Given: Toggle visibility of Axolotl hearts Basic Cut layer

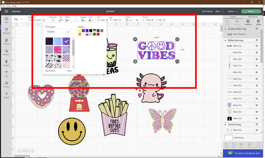Looking at the screenshot, I should [257, 130].
